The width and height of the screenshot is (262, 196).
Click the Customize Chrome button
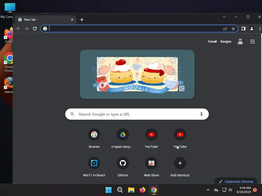(236, 181)
